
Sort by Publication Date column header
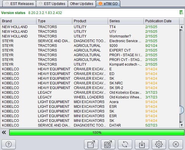pos(162,21)
